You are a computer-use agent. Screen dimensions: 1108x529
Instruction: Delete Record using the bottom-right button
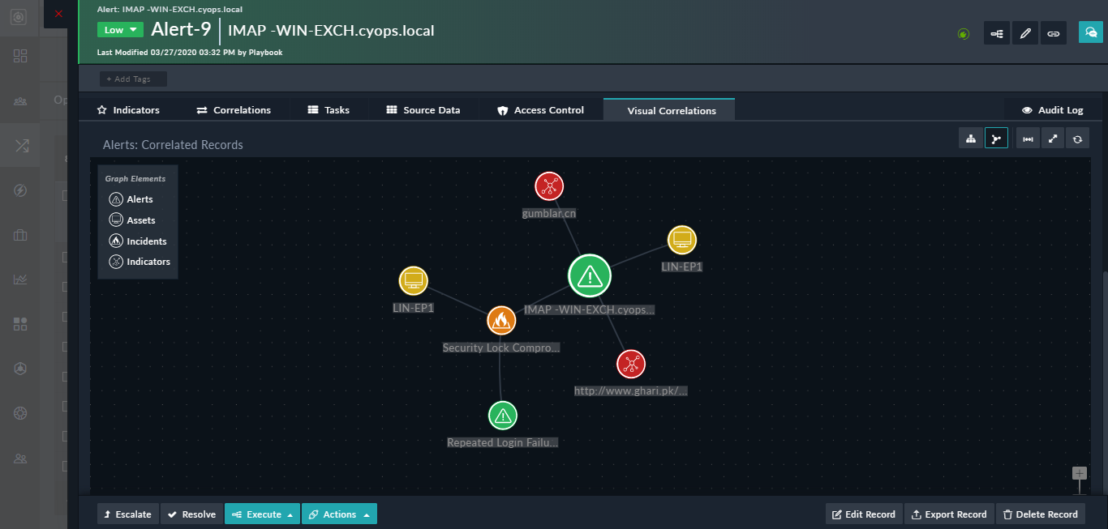(1041, 514)
